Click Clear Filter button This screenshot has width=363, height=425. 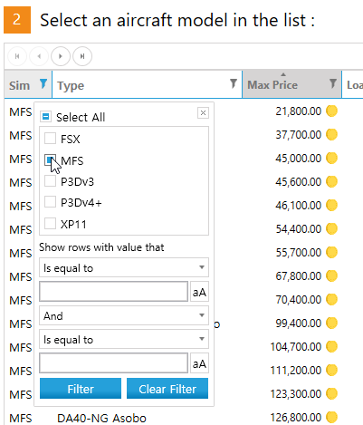167,389
